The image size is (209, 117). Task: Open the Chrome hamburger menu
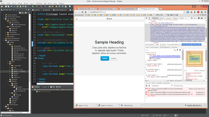[x=205, y=12]
